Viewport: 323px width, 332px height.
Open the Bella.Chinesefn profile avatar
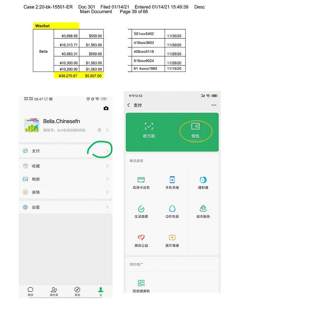[x=32, y=125]
